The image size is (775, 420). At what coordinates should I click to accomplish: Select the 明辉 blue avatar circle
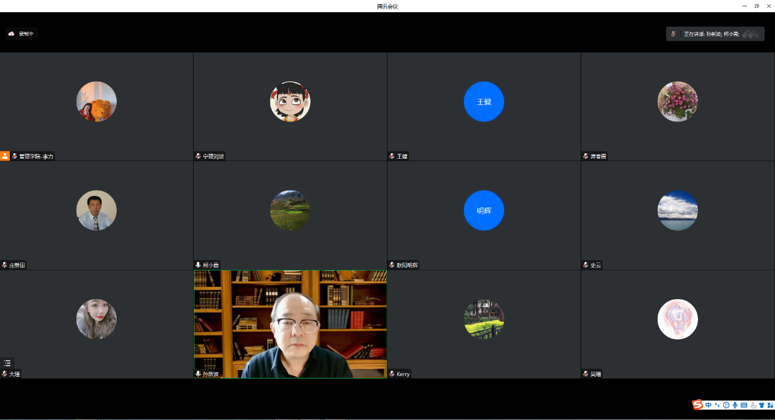coord(483,210)
